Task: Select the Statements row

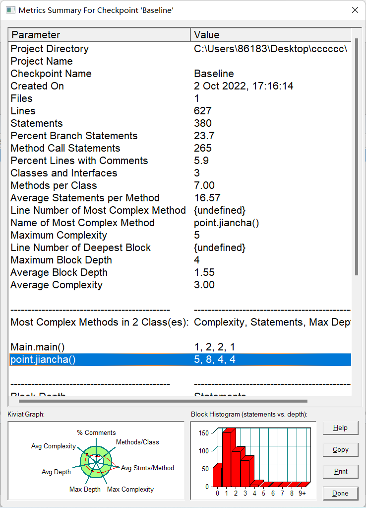Action: click(180, 123)
